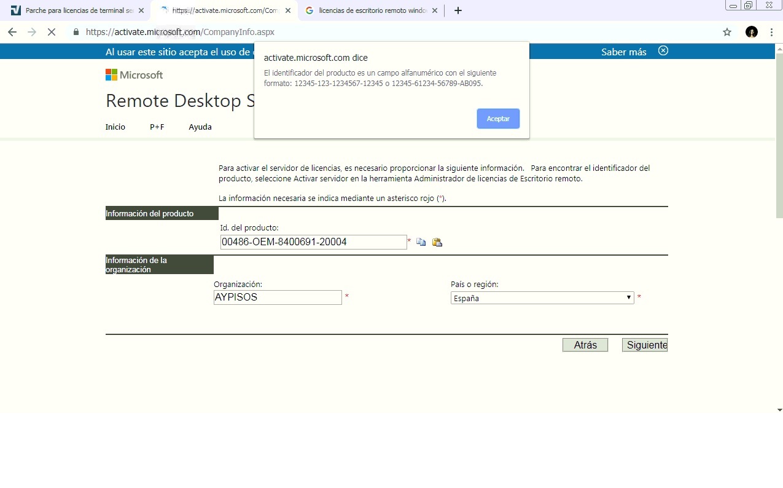Open a new tab with the plus icon

click(458, 10)
